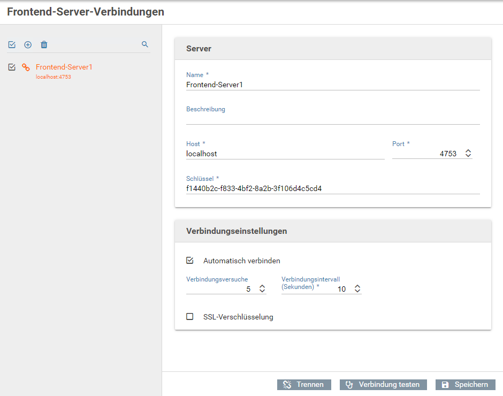Click Verbindung testen button
This screenshot has width=503, height=396.
pyautogui.click(x=383, y=384)
